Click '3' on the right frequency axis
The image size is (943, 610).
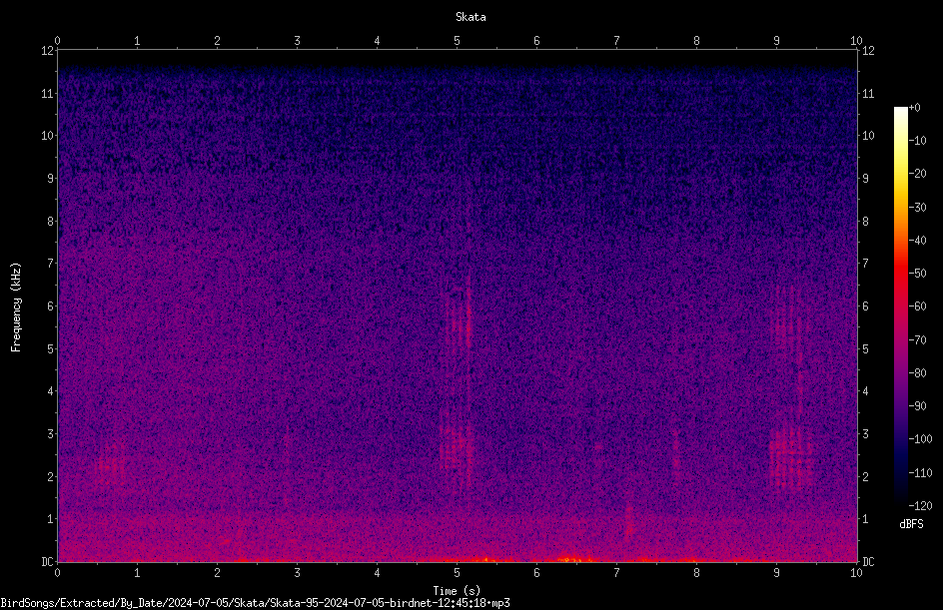[x=865, y=434]
